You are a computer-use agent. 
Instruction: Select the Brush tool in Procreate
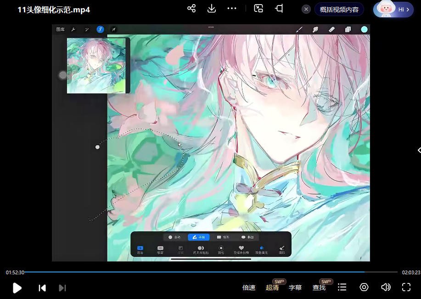[299, 29]
